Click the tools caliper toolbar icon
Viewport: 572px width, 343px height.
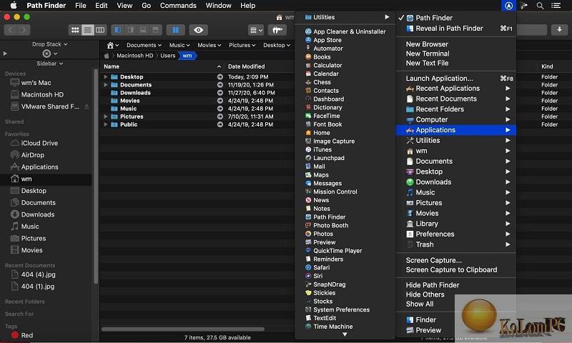pos(277,30)
